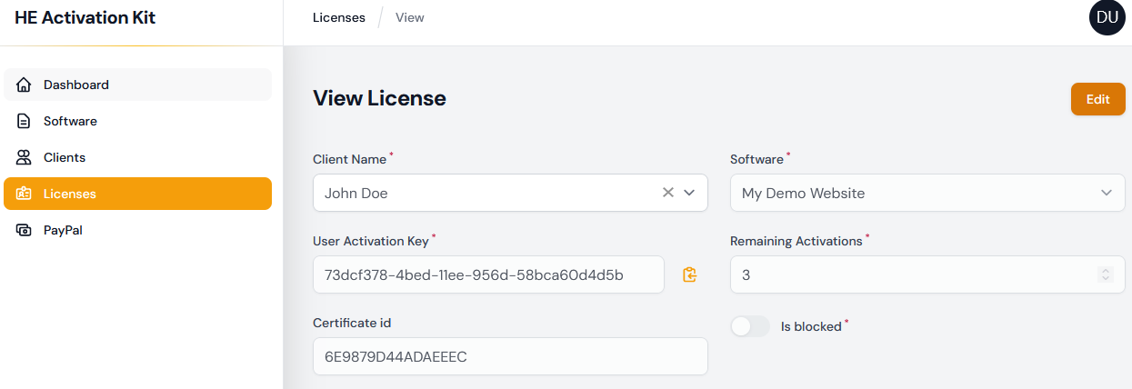1132x389 pixels.
Task: Clear the Client Name selection with X
Action: 667,193
